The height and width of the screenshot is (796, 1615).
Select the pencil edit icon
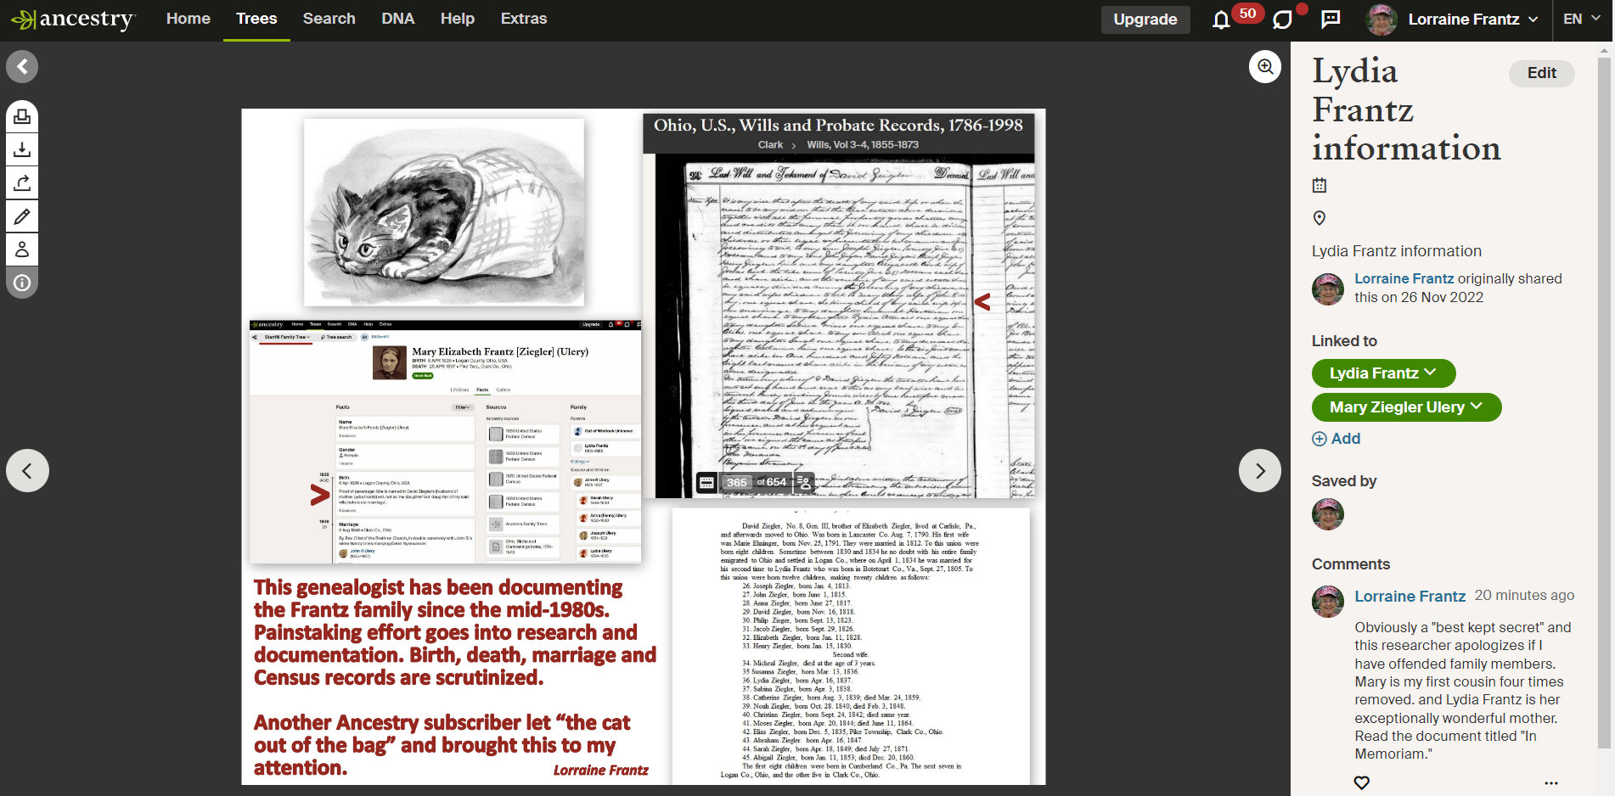pos(22,216)
